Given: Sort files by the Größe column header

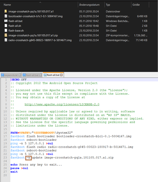Looking at the screenshot, I should point(136,5).
